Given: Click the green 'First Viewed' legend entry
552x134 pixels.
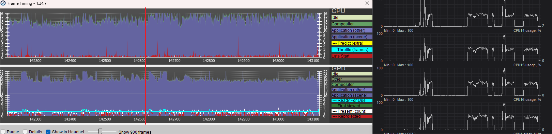Looking at the screenshot, I should (x=352, y=106).
